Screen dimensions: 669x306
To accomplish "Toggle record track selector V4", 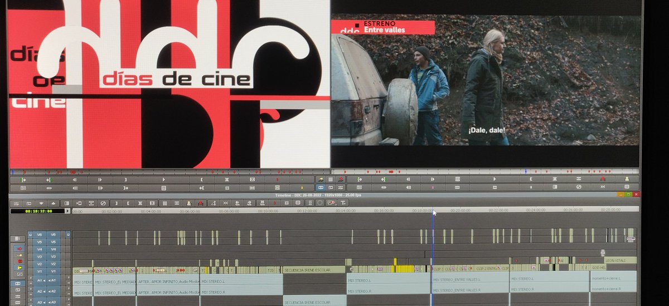I will 54,249.
